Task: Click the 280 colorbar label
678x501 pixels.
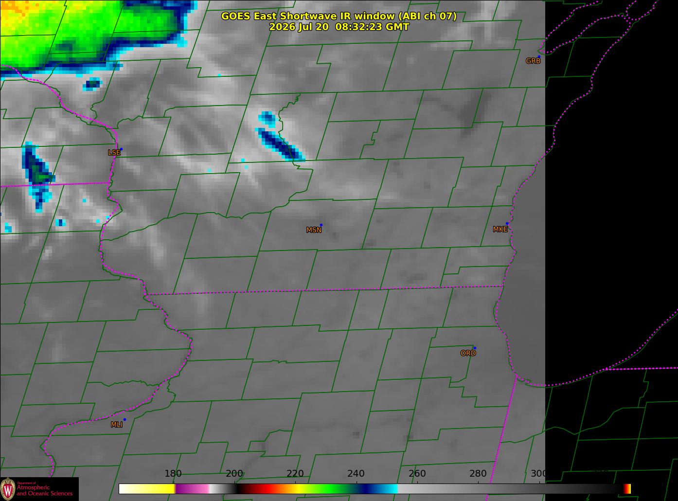Action: click(x=478, y=473)
